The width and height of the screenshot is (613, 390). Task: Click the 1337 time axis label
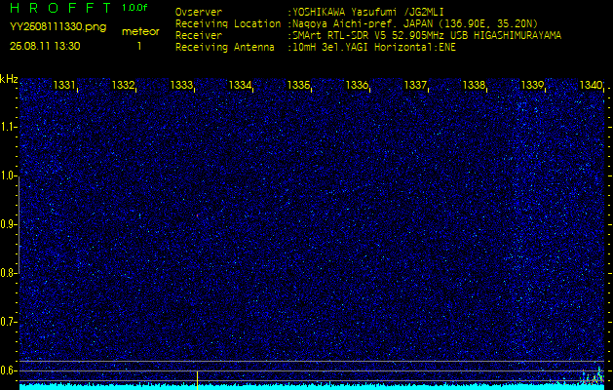pos(415,85)
